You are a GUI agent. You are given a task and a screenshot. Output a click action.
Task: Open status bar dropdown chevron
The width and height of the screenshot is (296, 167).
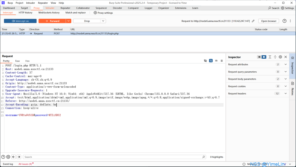click(x=290, y=164)
